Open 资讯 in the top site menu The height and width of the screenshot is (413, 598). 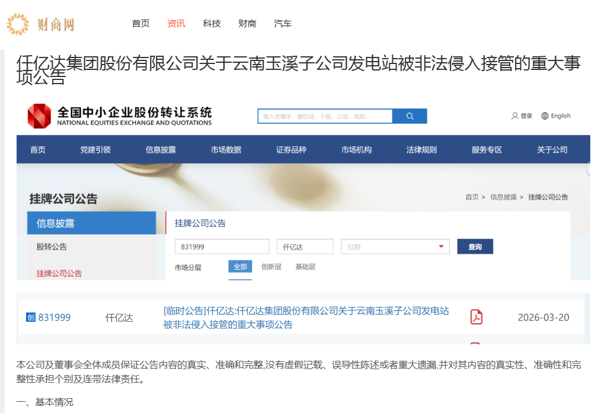point(176,24)
